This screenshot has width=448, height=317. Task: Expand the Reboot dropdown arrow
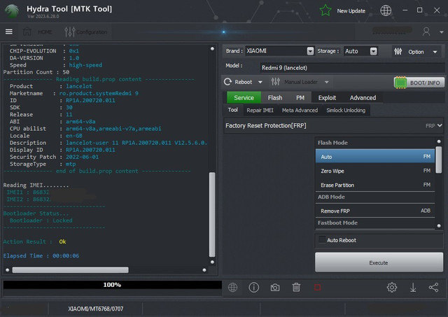click(260, 83)
